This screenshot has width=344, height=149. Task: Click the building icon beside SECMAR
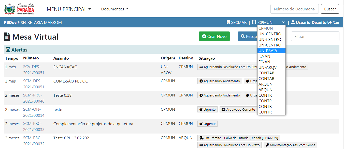coord(228,23)
